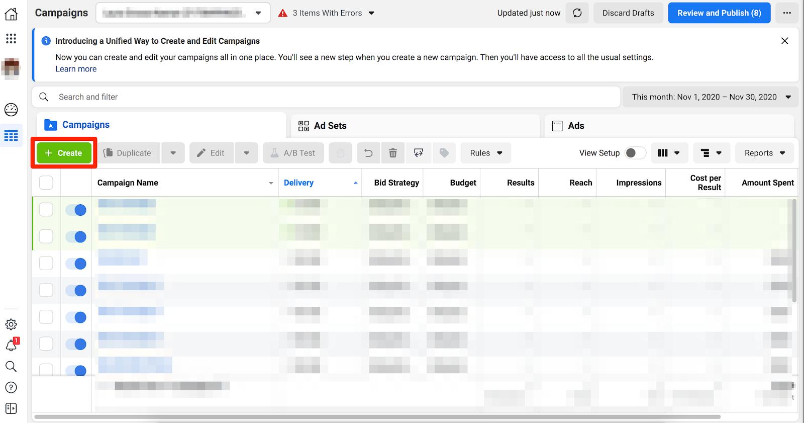Click the export share icon

tap(418, 153)
